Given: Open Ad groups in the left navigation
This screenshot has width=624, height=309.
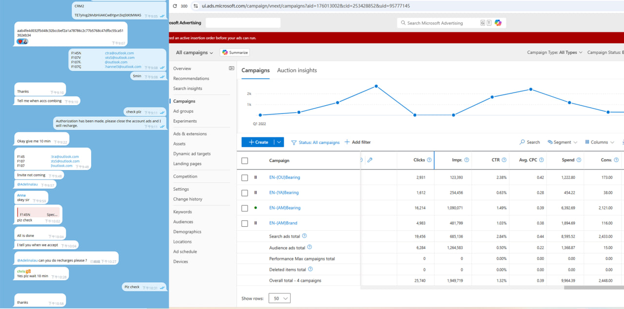Looking at the screenshot, I should click(183, 111).
